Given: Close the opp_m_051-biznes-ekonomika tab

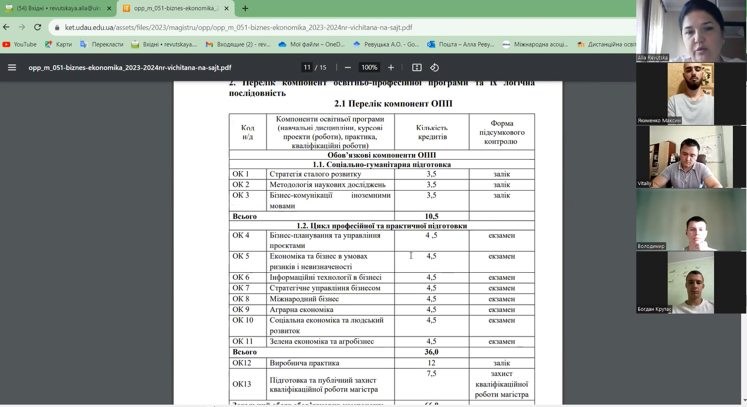Looking at the screenshot, I should coord(226,8).
